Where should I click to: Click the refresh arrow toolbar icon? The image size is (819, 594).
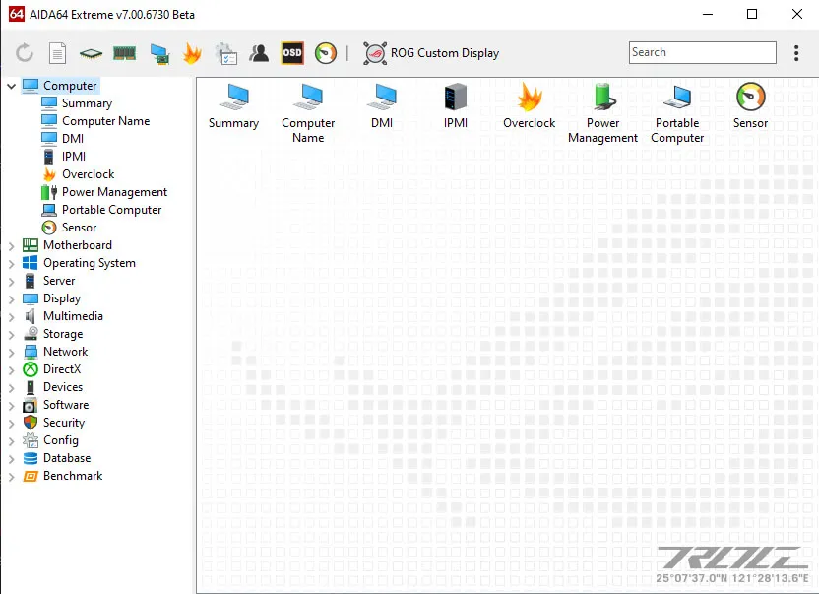pos(22,53)
